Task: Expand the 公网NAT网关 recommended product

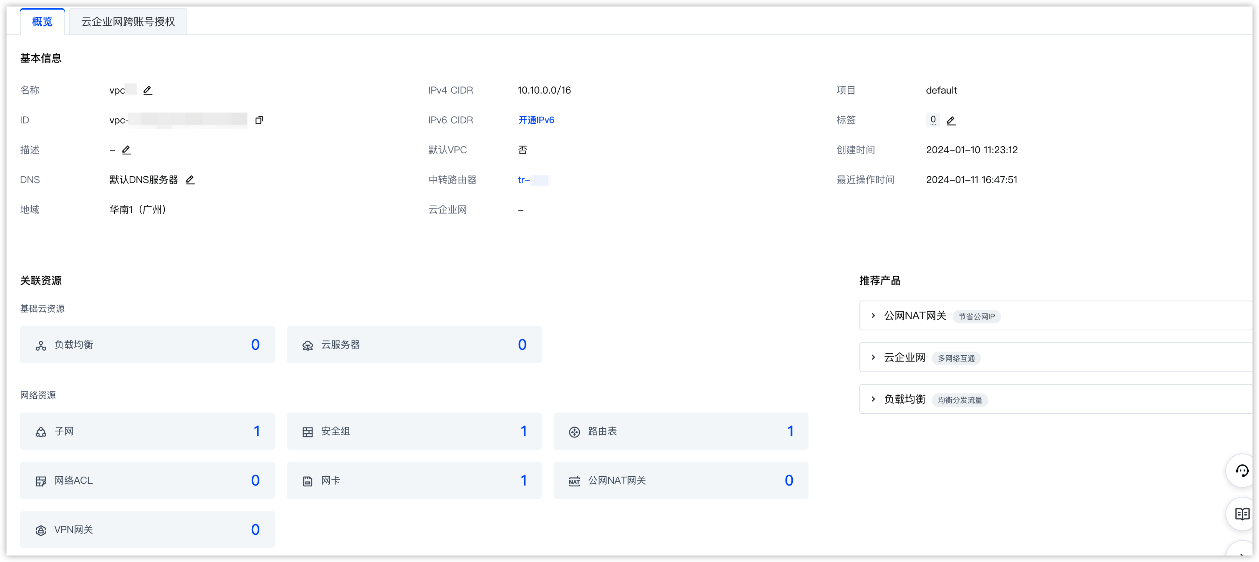Action: (873, 316)
